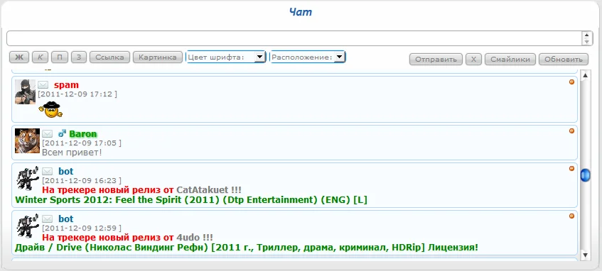Screen dimensions: 602x271
Task: Delete spam's message via orange icon
Action: pyautogui.click(x=571, y=82)
